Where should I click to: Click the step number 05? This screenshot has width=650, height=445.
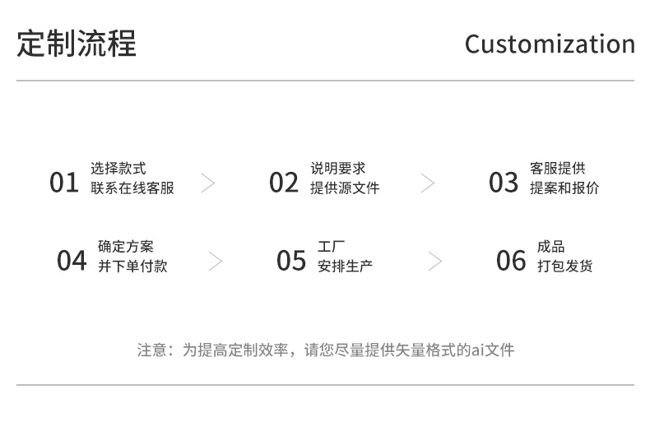coord(291,261)
